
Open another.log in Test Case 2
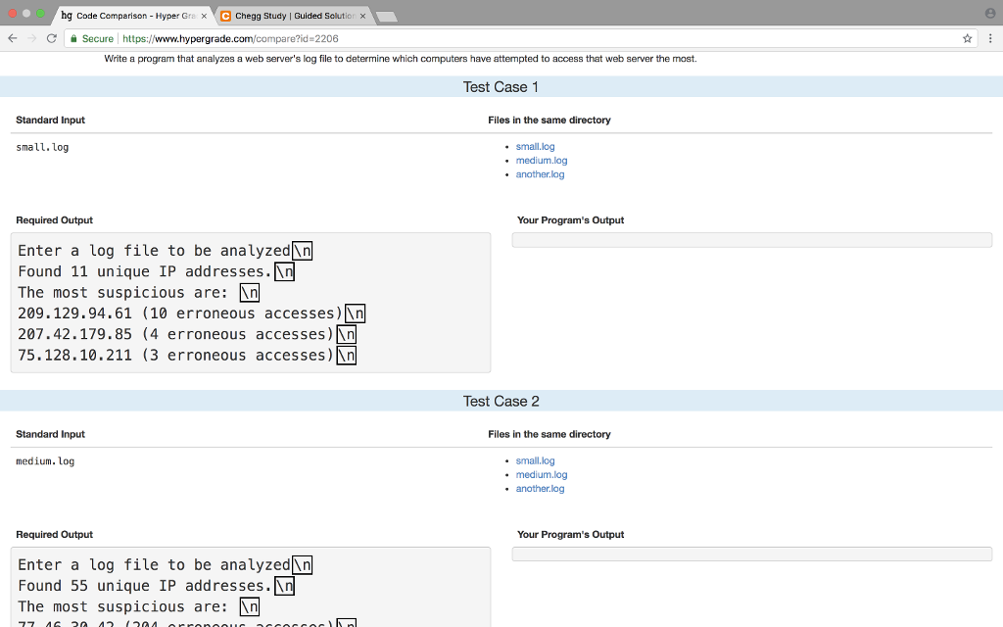[x=540, y=488]
